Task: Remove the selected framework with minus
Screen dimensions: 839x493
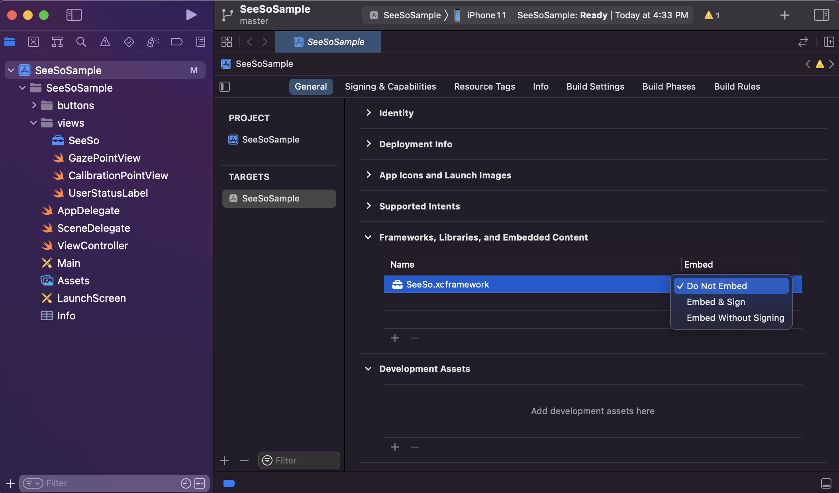Action: [x=415, y=338]
